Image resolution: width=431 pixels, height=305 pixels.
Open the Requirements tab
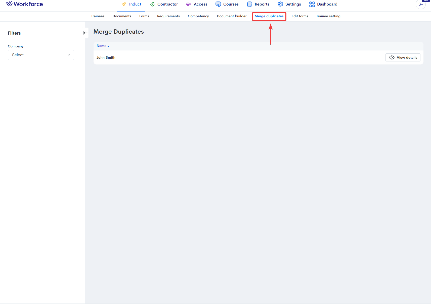[168, 16]
